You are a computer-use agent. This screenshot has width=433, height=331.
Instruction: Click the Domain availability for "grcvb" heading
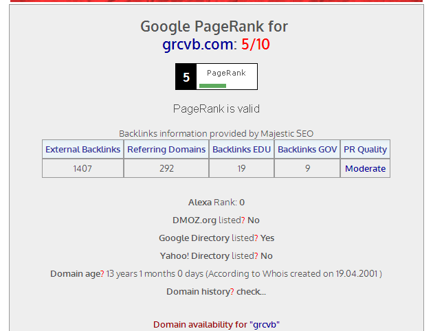(x=216, y=325)
